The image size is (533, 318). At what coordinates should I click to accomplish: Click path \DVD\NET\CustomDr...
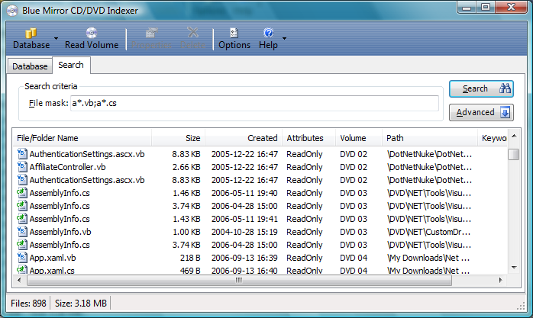pyautogui.click(x=429, y=232)
